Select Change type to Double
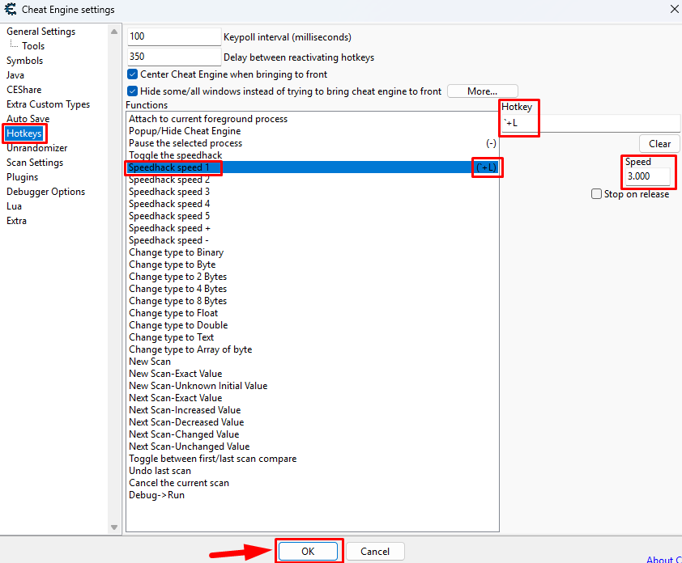The width and height of the screenshot is (682, 563). pyautogui.click(x=313, y=325)
